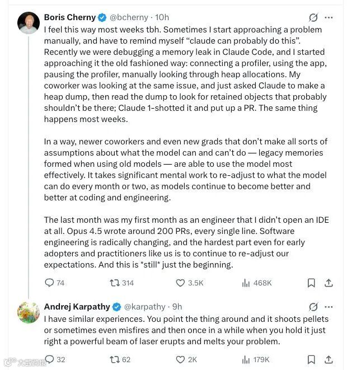The height and width of the screenshot is (370, 347).
Task: View analytics for Boris Cherny's tweet
Action: 246,283
